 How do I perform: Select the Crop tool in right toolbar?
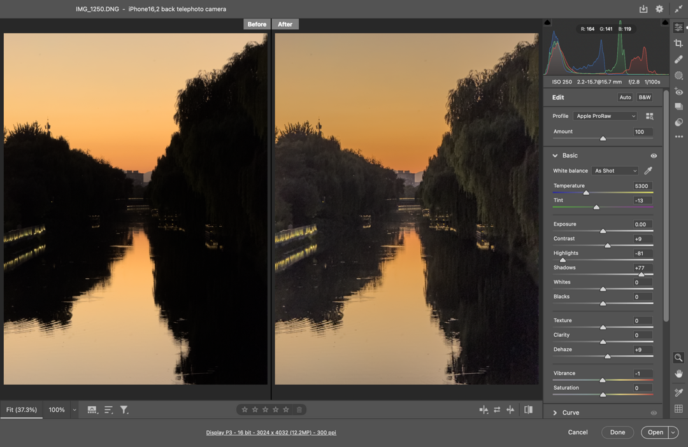coord(678,43)
